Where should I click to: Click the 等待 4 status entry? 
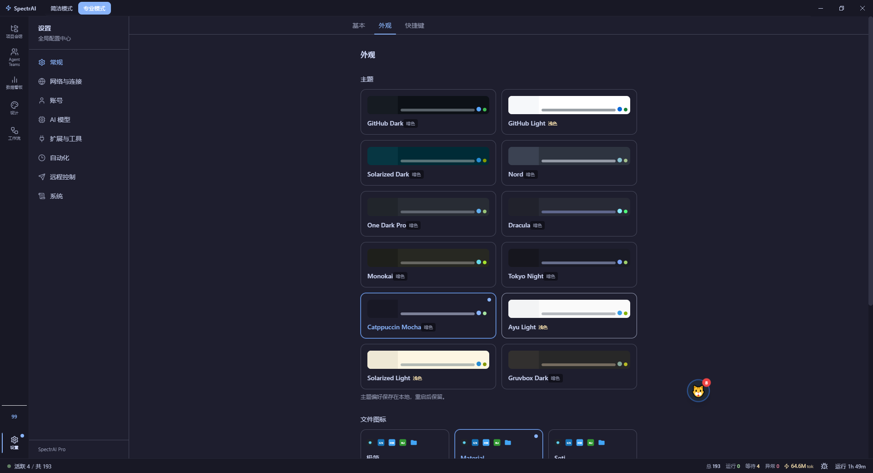[753, 466]
